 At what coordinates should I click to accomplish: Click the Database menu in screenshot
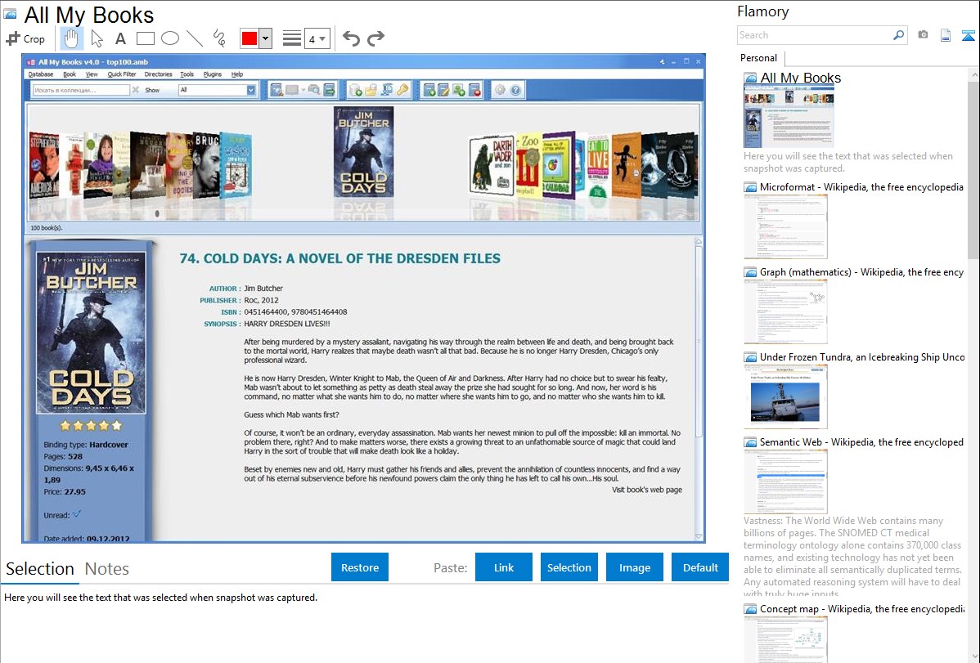(41, 74)
